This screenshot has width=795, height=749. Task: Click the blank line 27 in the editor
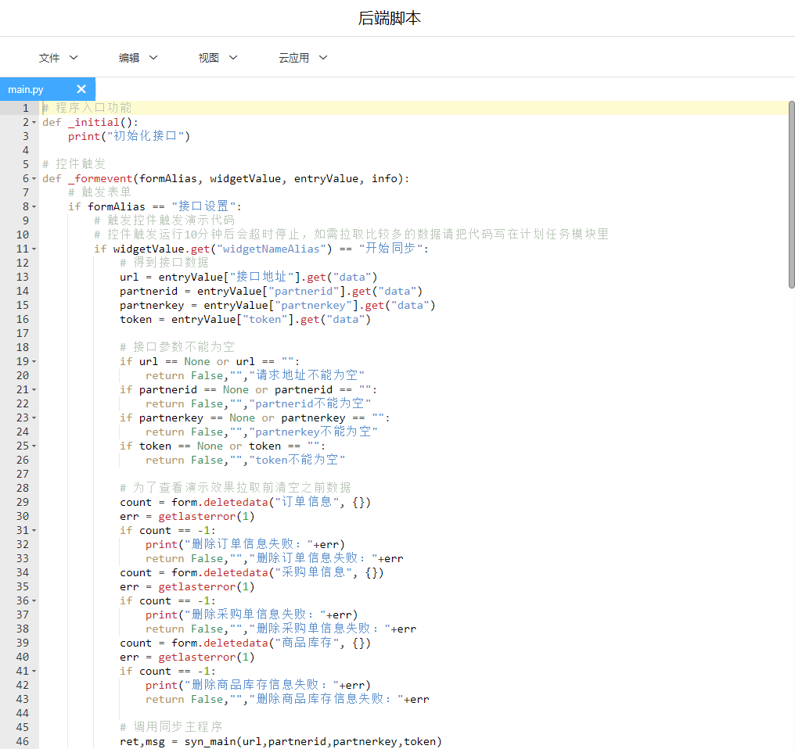pyautogui.click(x=313, y=474)
